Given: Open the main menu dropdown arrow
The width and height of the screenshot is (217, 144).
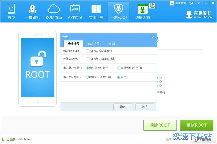Looking at the screenshot, I should pos(198,3).
